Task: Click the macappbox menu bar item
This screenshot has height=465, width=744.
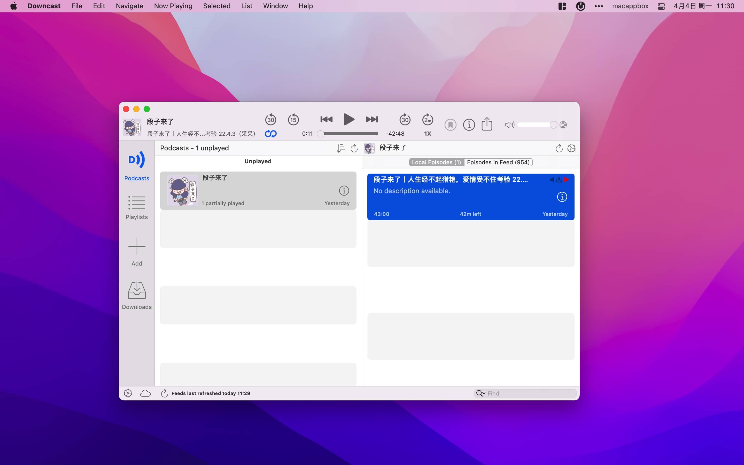Action: [630, 6]
